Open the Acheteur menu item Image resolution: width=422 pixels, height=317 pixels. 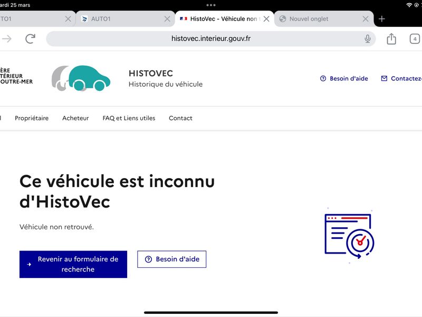(x=75, y=118)
